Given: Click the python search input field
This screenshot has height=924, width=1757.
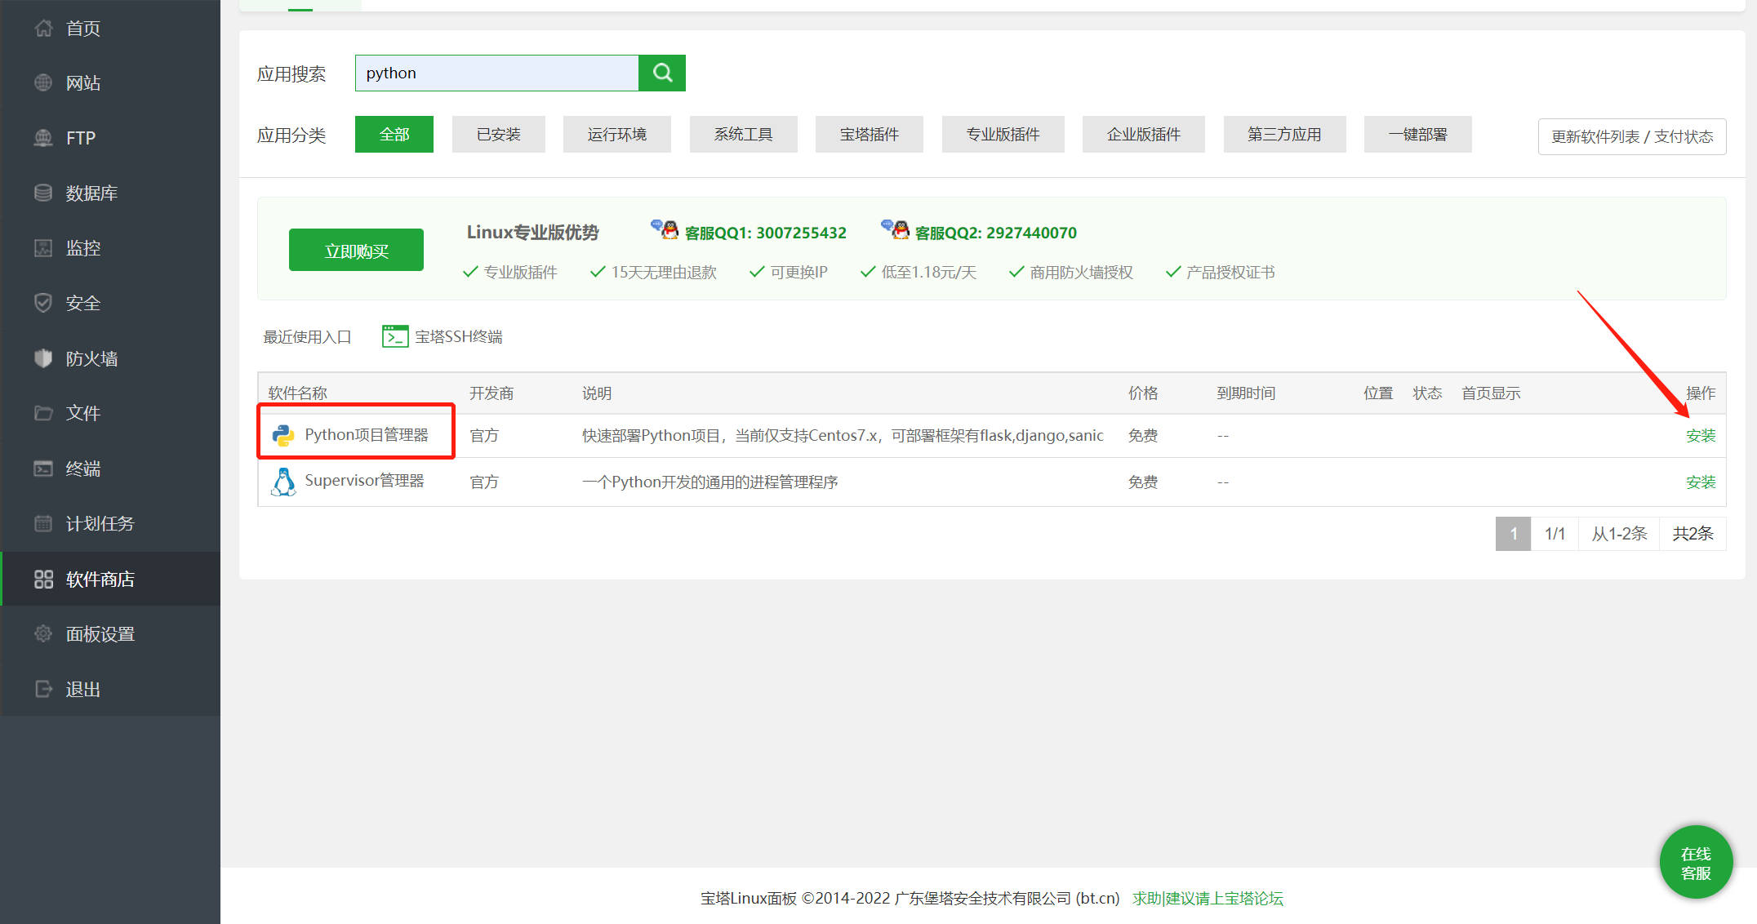Looking at the screenshot, I should tap(496, 73).
